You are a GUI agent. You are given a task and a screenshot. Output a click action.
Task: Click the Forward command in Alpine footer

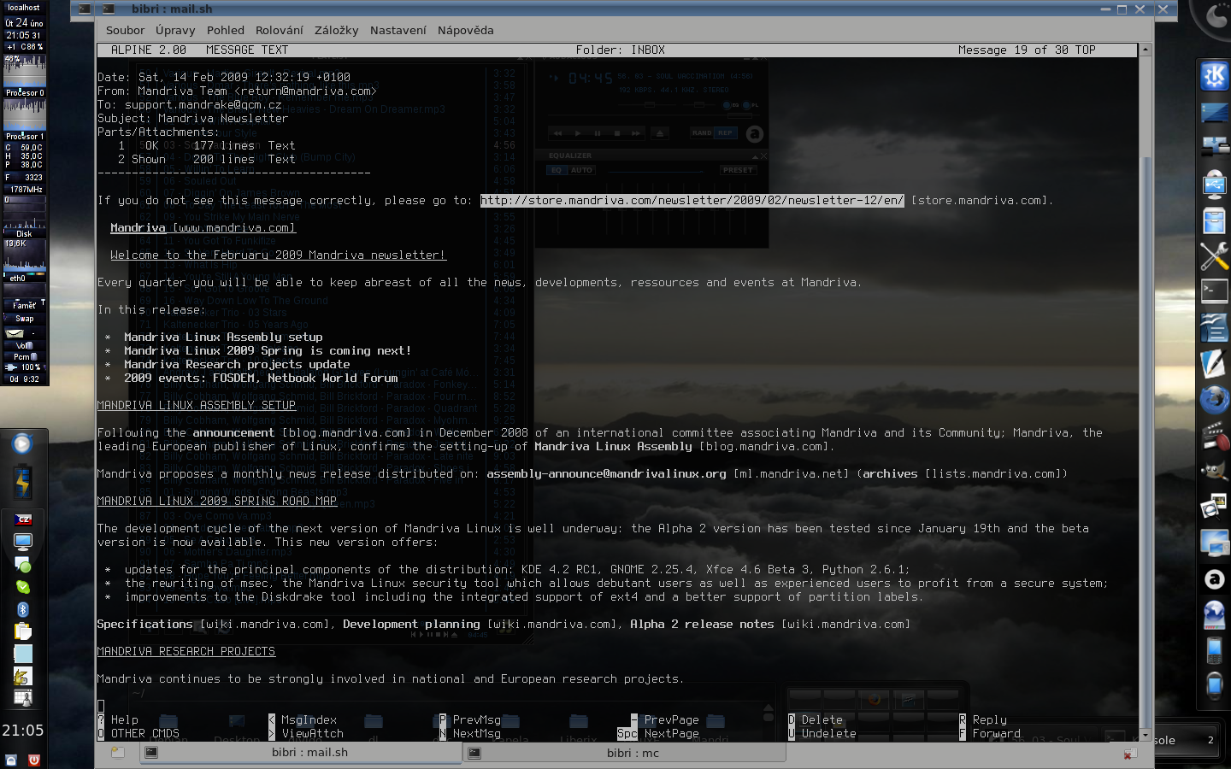(x=990, y=734)
